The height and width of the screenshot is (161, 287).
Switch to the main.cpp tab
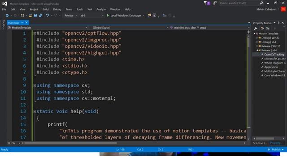[13, 23]
